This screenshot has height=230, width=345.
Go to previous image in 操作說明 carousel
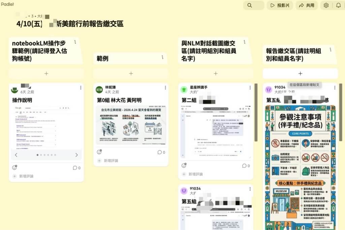click(x=16, y=155)
